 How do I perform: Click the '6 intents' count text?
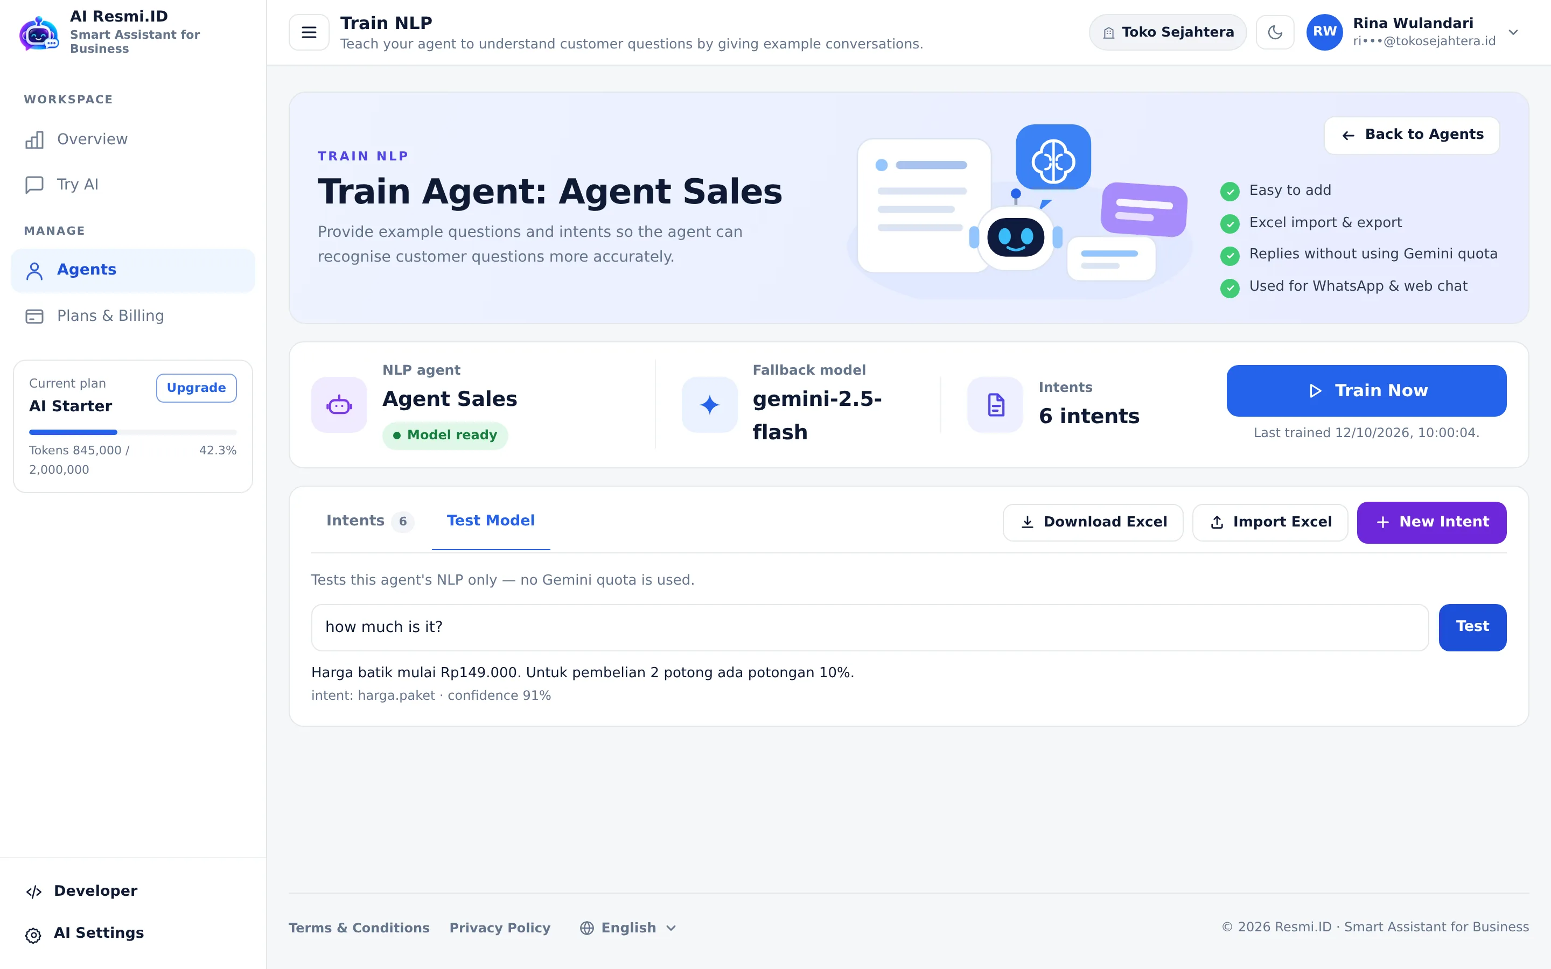(1089, 417)
